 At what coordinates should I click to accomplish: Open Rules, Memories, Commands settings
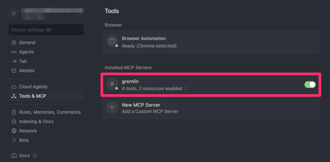pyautogui.click(x=49, y=112)
